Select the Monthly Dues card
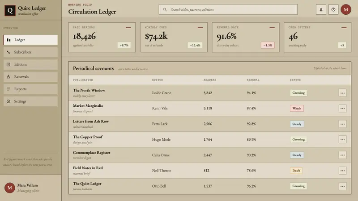This screenshot has width=358, height=201. 174,37
